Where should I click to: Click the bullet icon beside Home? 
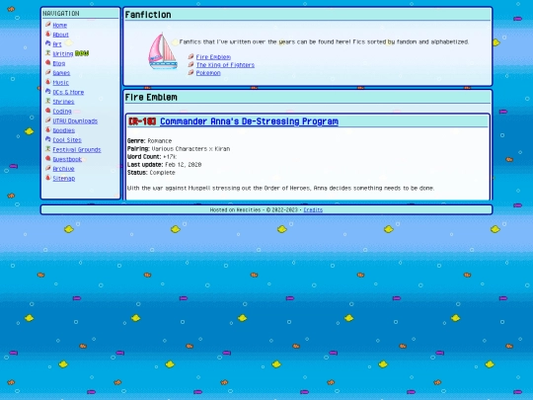[x=48, y=25]
